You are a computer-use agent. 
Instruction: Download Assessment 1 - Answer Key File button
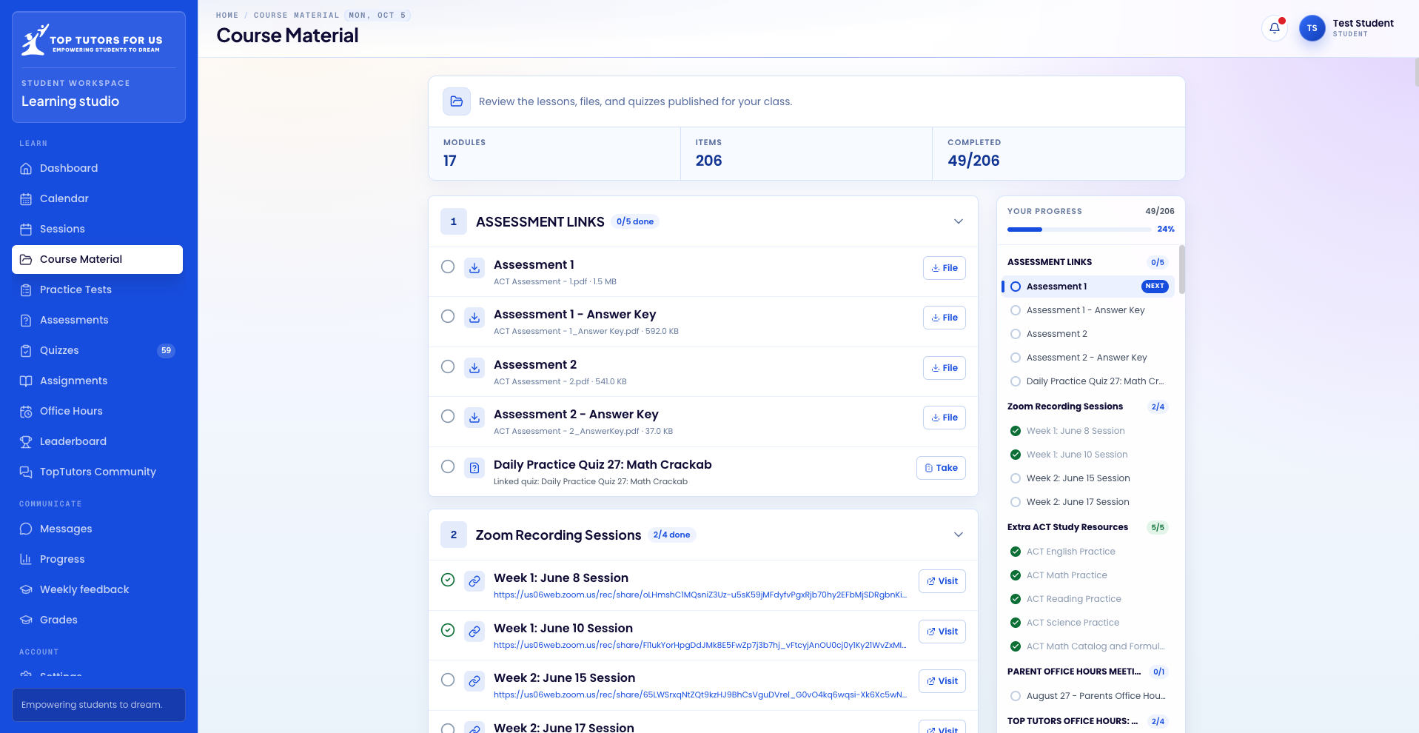click(944, 318)
